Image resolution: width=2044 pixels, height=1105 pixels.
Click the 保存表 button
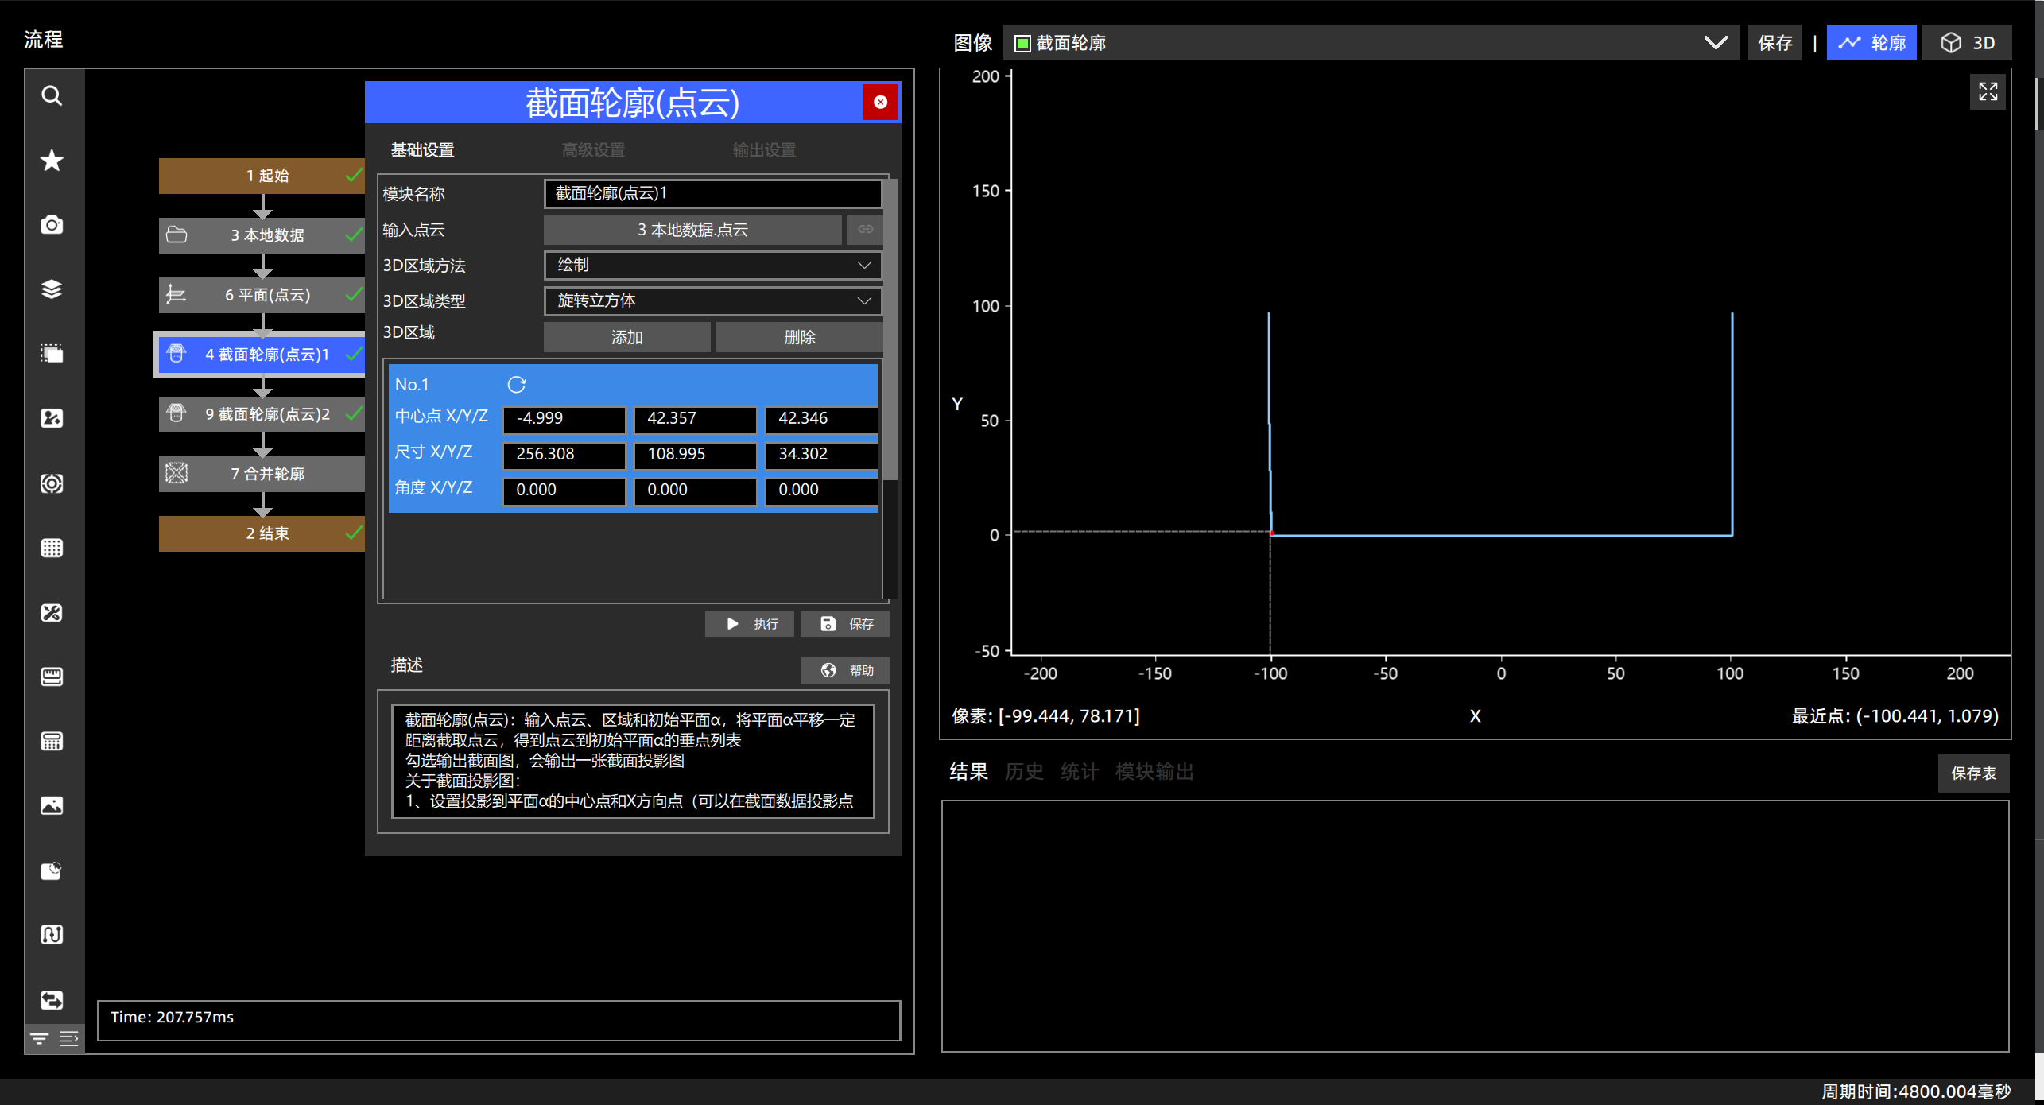[x=1973, y=773]
